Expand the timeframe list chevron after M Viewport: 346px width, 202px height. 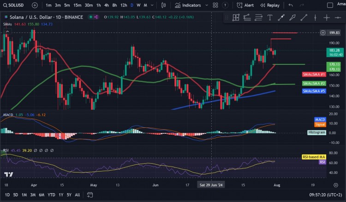tap(152, 5)
